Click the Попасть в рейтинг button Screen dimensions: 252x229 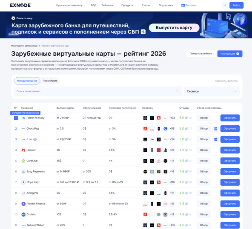(x=201, y=54)
